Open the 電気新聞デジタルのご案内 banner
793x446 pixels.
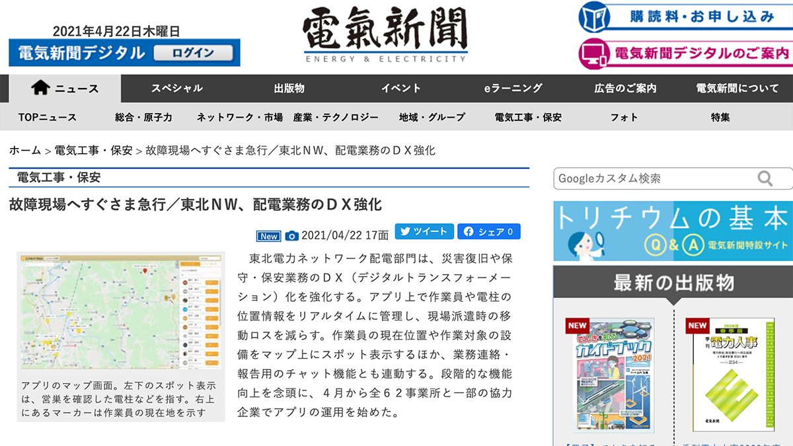coord(685,54)
